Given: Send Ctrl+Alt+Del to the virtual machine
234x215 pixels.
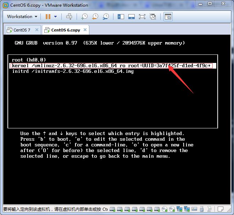Looking at the screenshot, I should coord(69,17).
